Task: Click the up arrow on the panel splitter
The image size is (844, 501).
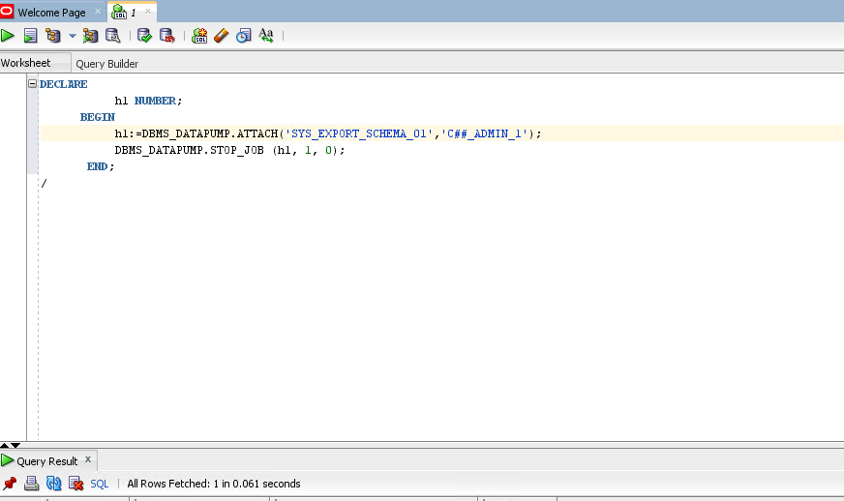Action: 4,445
